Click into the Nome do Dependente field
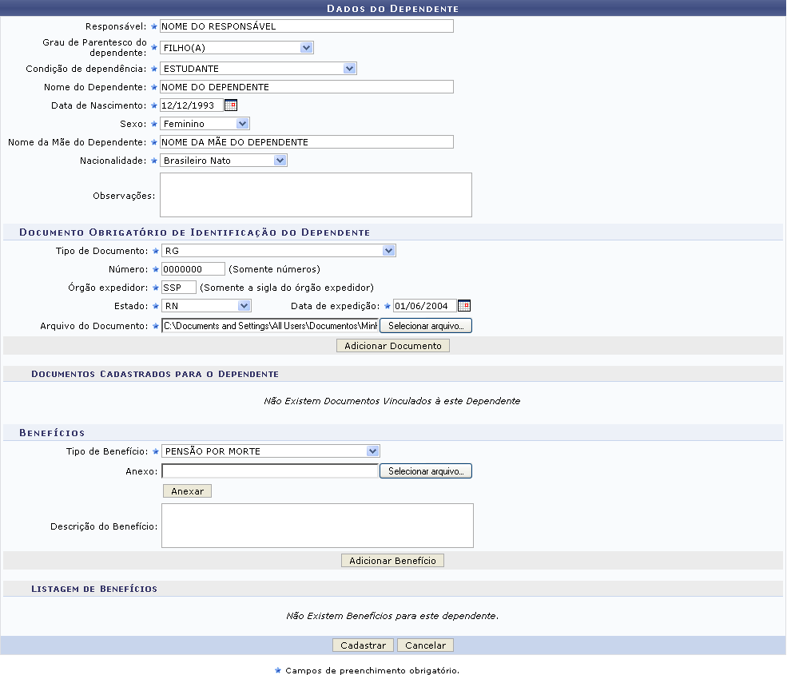This screenshot has width=787, height=675. coord(306,87)
